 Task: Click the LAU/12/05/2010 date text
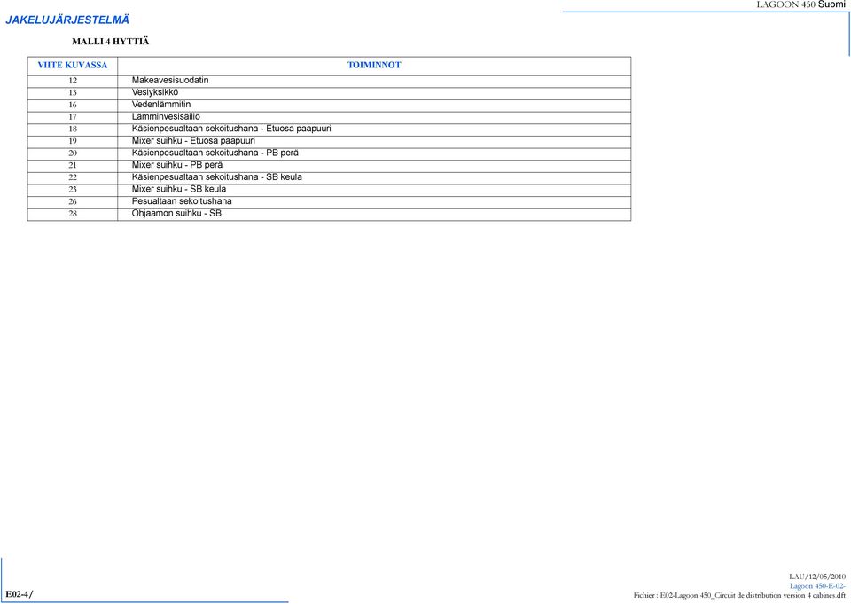pyautogui.click(x=817, y=577)
